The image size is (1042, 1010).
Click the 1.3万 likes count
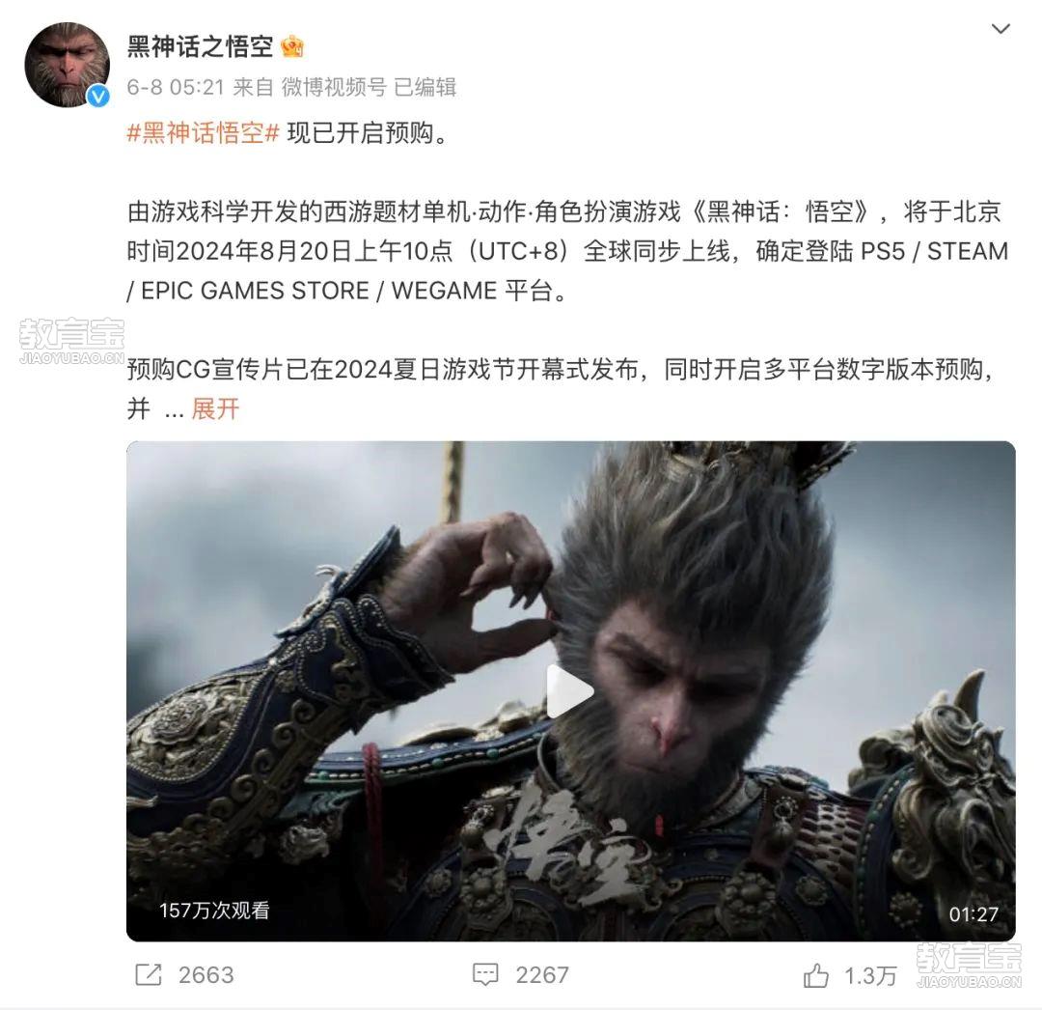[x=870, y=975]
